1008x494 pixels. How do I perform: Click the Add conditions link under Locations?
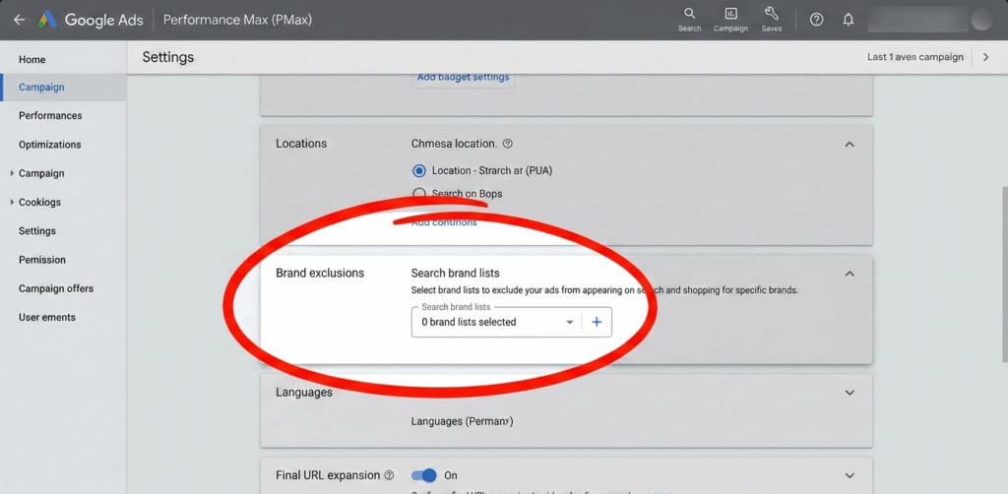(444, 222)
